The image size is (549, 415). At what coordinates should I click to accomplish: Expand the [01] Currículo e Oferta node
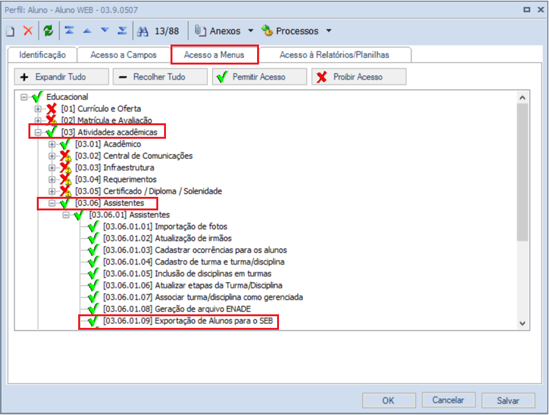tap(38, 109)
